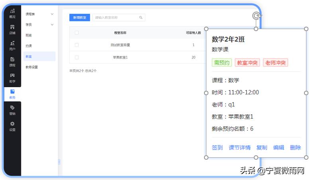The width and height of the screenshot is (310, 180).
Task: Open the 店铺 shop section
Action: 12,29
